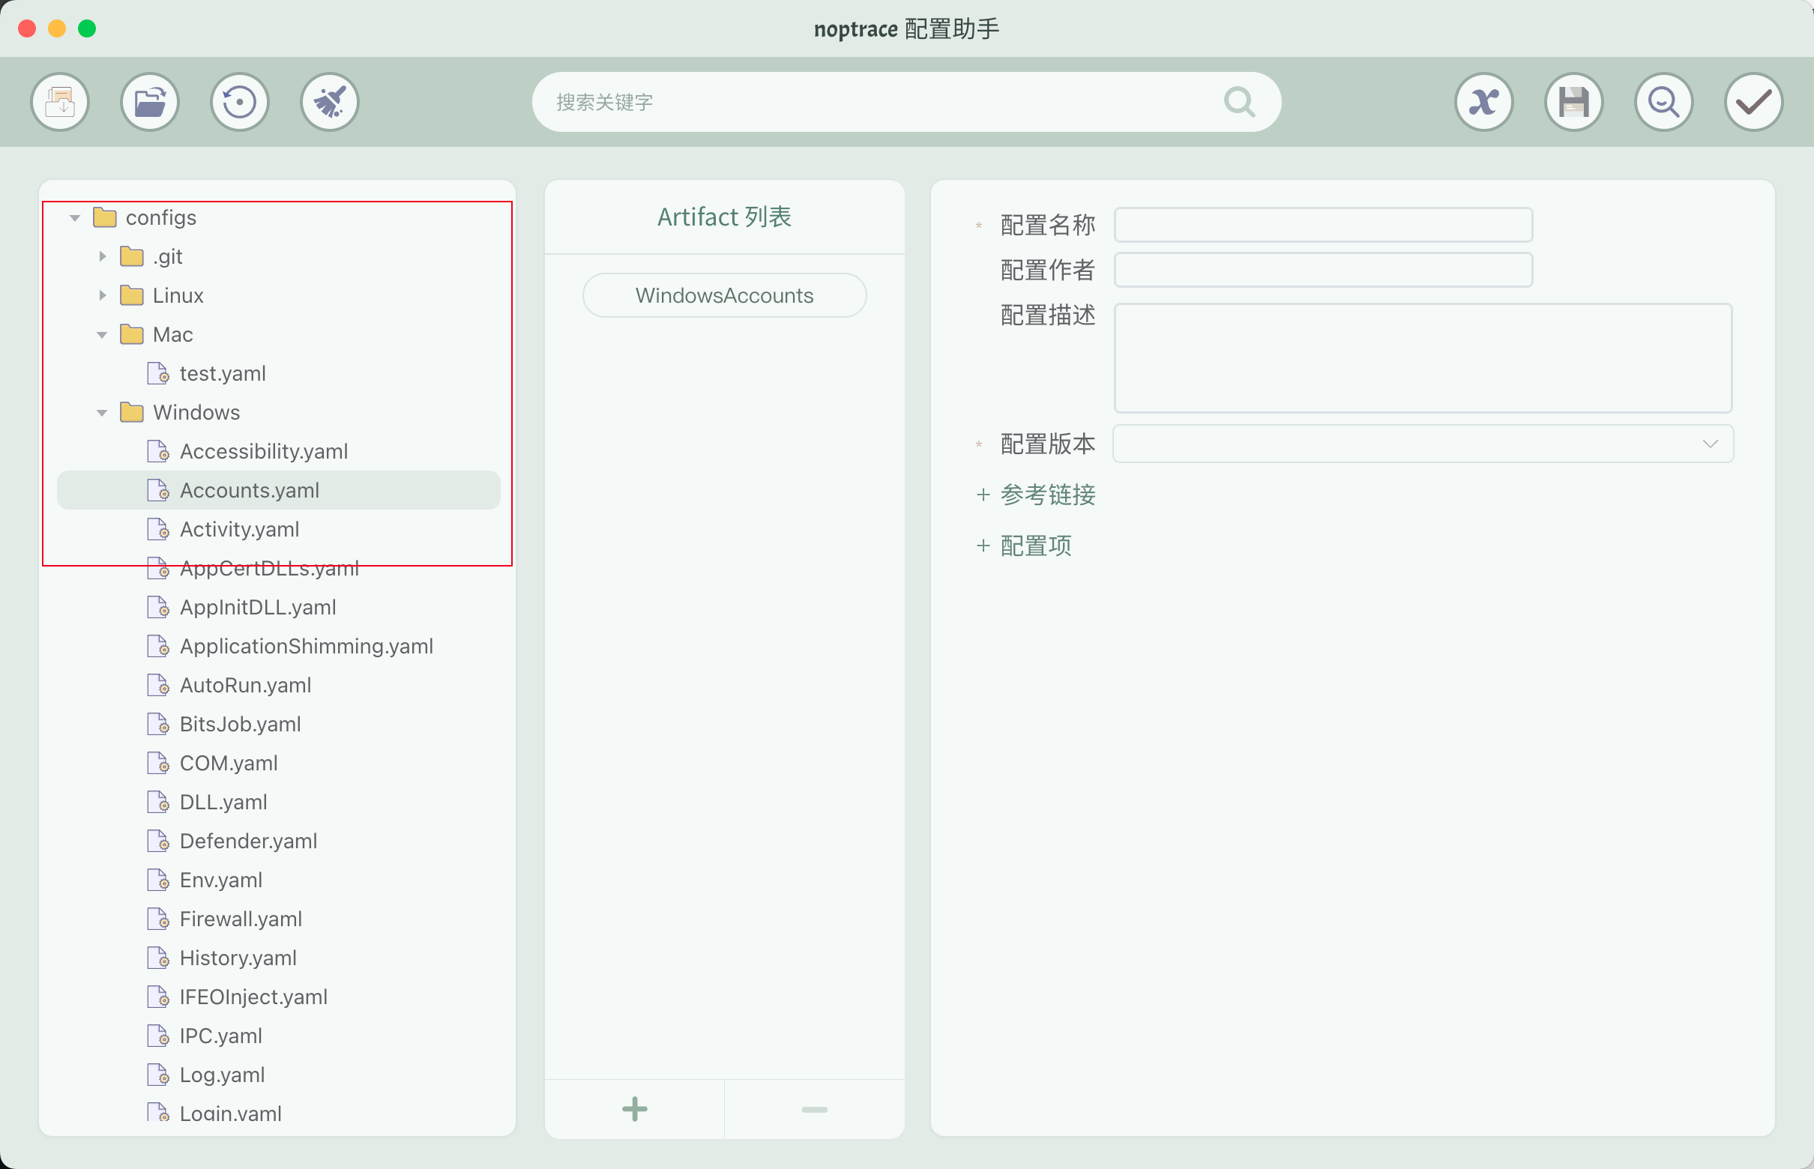Viewport: 1814px width, 1169px height.
Task: Open a folder using the open-folder toolbar icon
Action: coord(150,101)
